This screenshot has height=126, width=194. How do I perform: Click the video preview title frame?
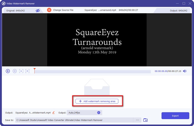click(x=97, y=40)
